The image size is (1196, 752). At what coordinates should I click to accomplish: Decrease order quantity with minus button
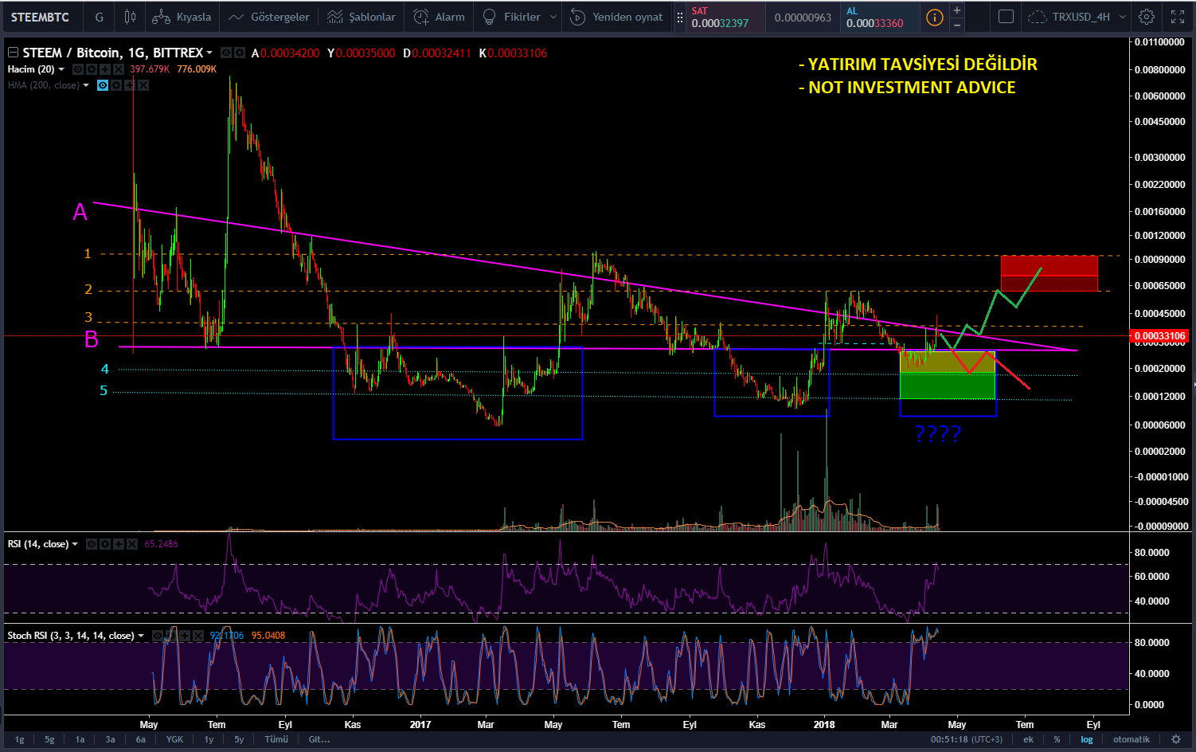[x=957, y=25]
